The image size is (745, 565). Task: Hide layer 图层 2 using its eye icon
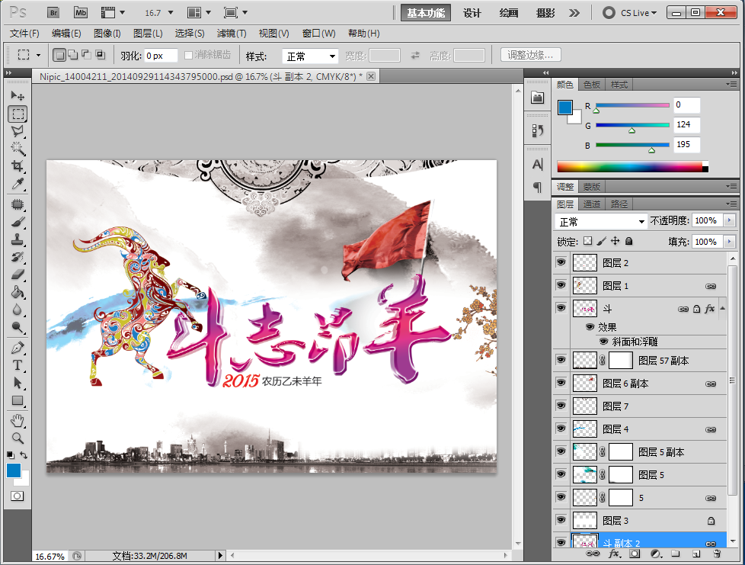tap(561, 263)
